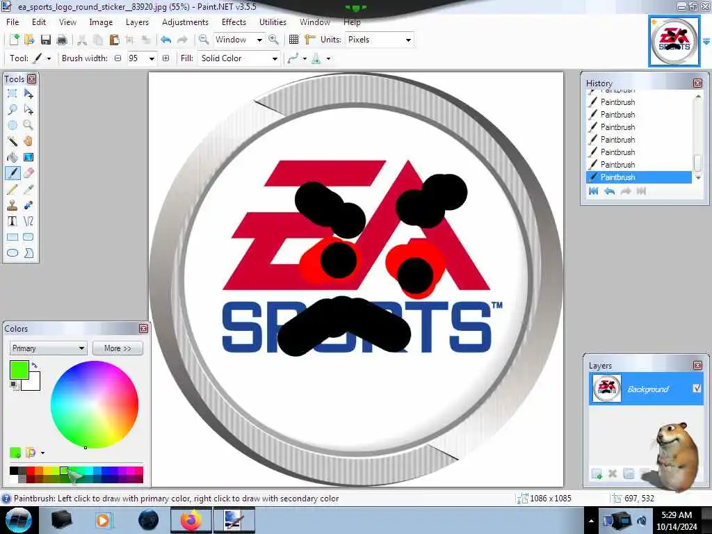Select the Text tool
Screen dimensions: 712x534
click(x=13, y=221)
